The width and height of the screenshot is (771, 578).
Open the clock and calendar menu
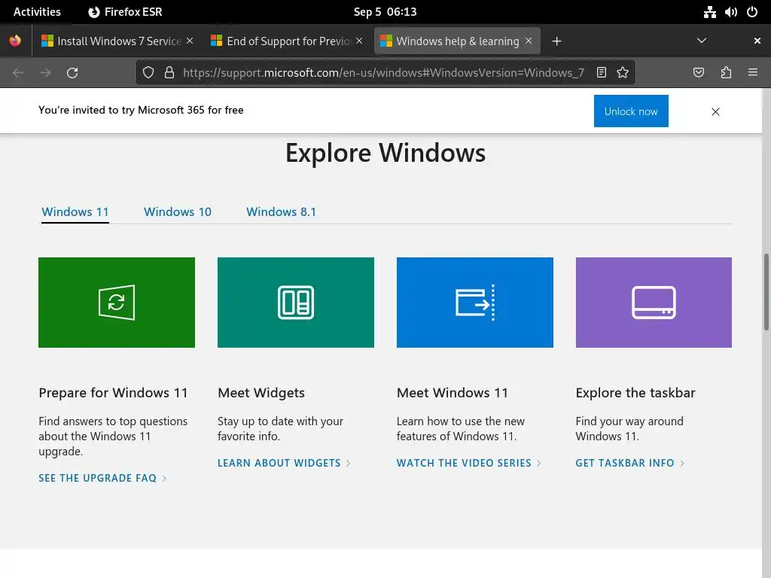click(x=385, y=12)
